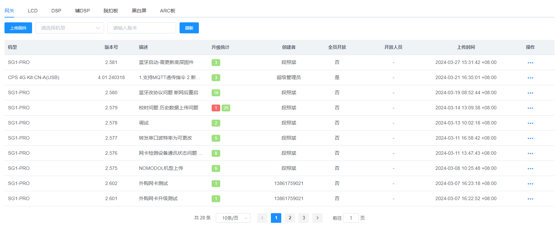The height and width of the screenshot is (229, 558).
Task: Click the 上传时间 column header
Action: pyautogui.click(x=466, y=47)
